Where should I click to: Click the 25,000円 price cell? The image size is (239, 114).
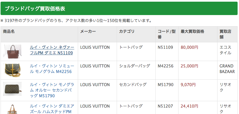coord(189,66)
